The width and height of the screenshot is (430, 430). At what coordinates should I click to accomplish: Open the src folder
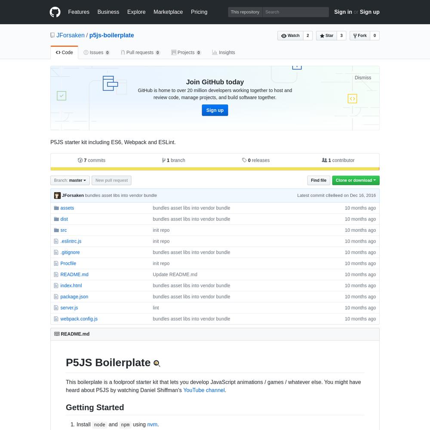pyautogui.click(x=64, y=230)
